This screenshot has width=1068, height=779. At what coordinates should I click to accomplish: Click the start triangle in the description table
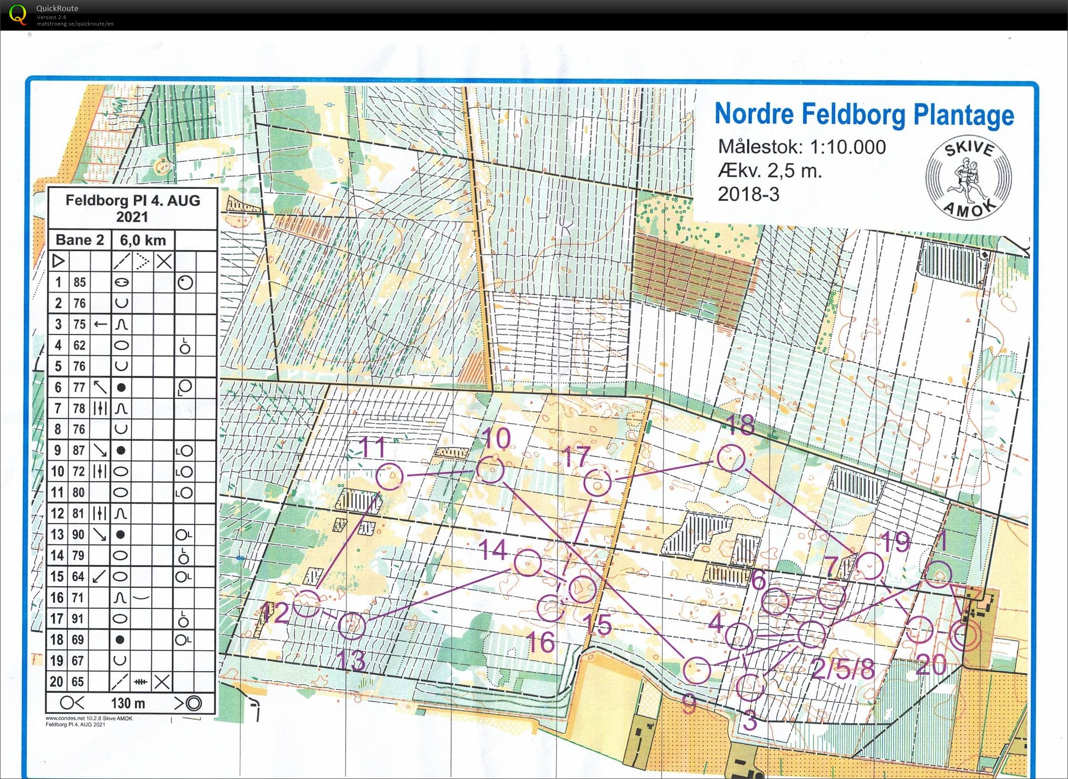tap(59, 261)
